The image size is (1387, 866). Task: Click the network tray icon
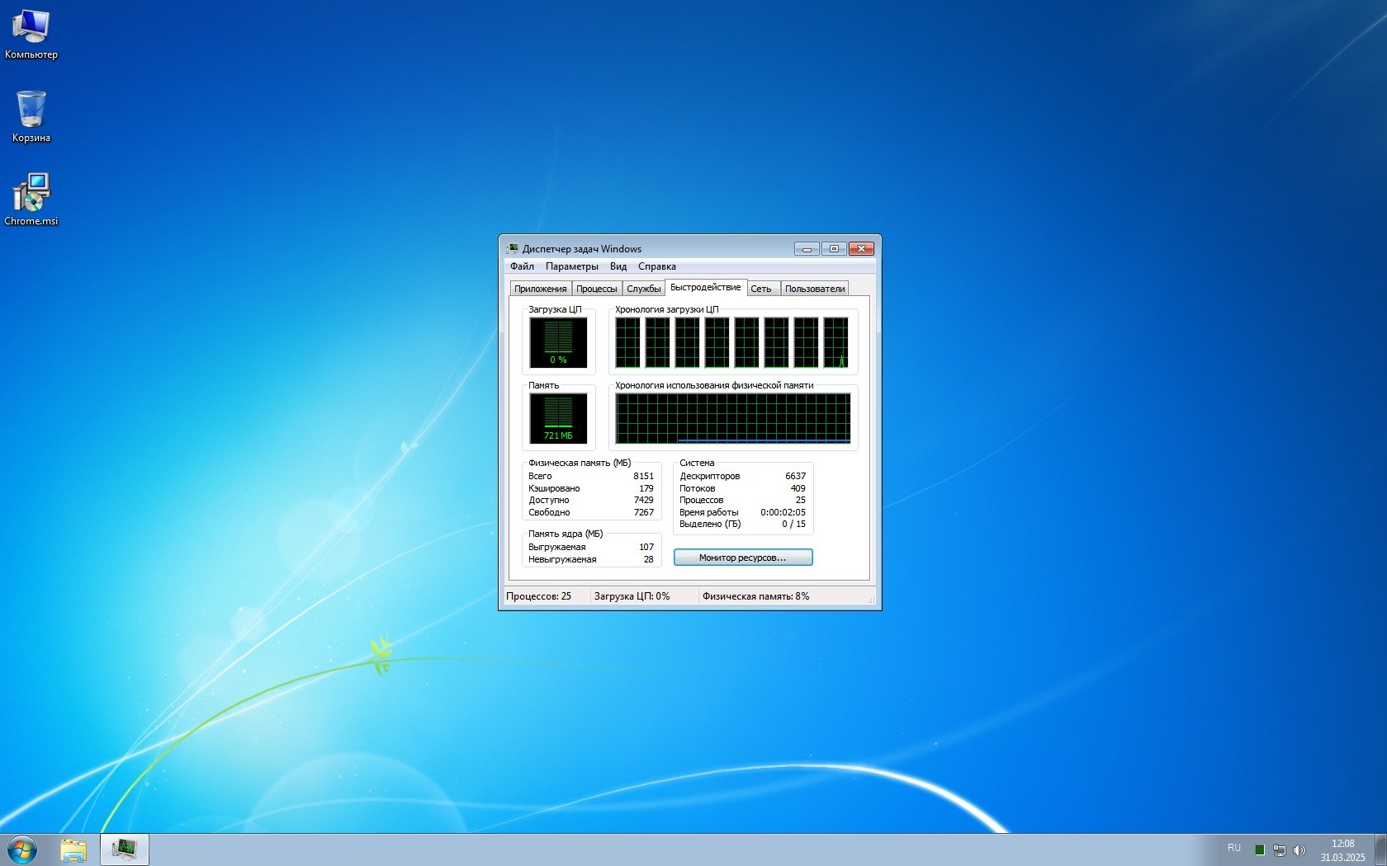pyautogui.click(x=1279, y=850)
